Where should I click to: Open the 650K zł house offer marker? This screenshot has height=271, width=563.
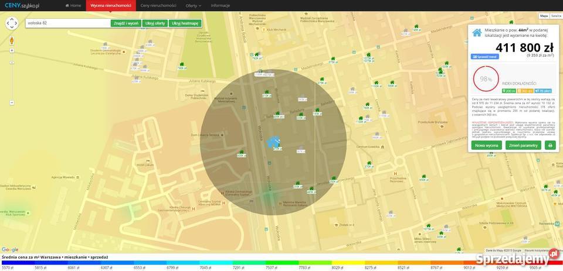point(424,178)
